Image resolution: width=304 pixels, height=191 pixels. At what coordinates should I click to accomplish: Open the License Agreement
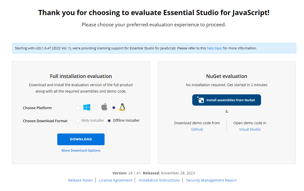pyautogui.click(x=116, y=180)
